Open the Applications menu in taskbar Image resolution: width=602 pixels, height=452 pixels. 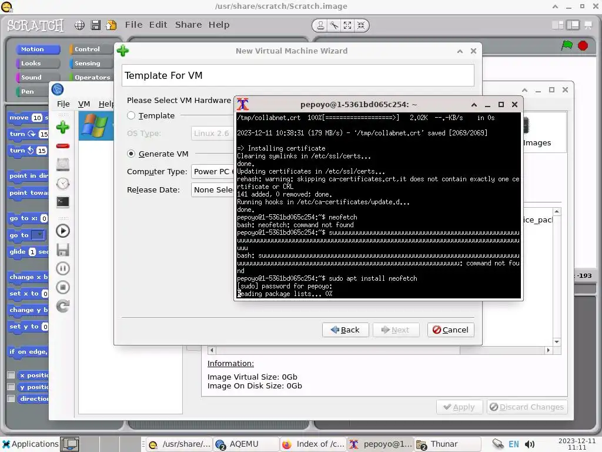[x=30, y=444]
